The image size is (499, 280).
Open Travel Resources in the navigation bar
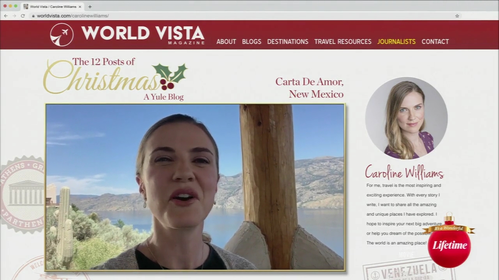(343, 42)
